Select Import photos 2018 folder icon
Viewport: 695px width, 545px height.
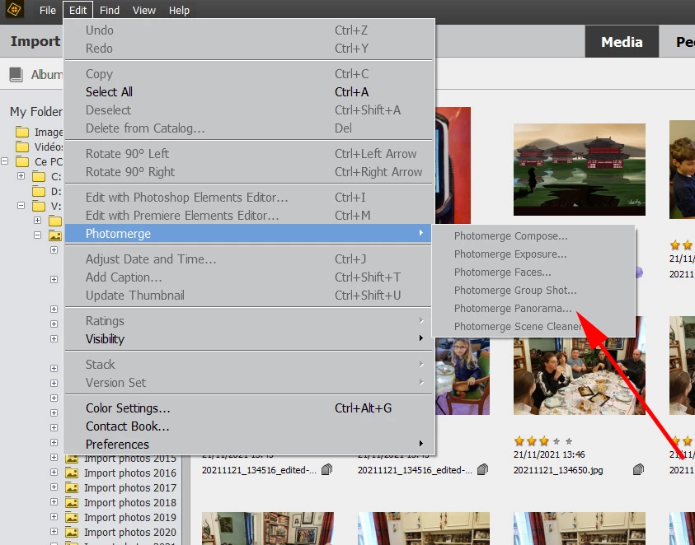coord(72,502)
